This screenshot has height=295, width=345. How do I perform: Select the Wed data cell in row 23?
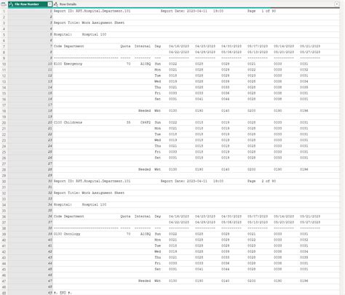[x=197, y=140]
